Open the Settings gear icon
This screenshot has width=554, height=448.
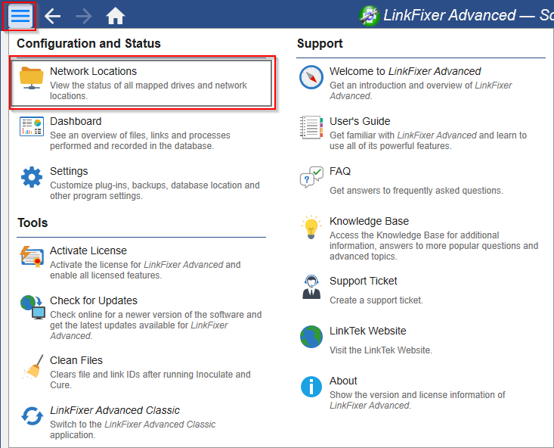(x=32, y=176)
